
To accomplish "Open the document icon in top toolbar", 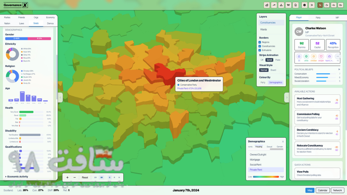I will (x=295, y=5).
